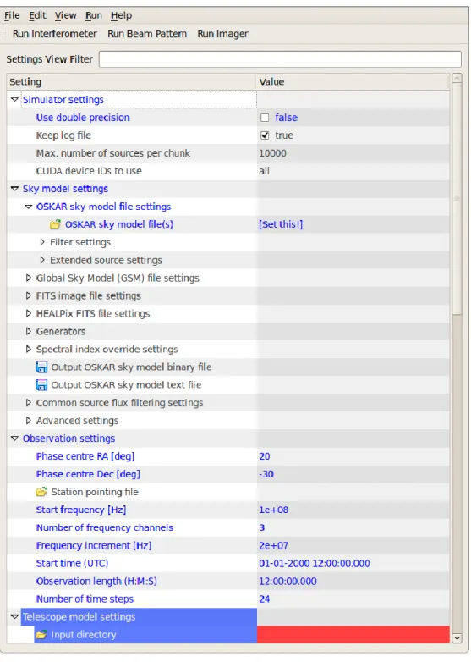Select the CUDA device IDs to use row

tap(228, 171)
